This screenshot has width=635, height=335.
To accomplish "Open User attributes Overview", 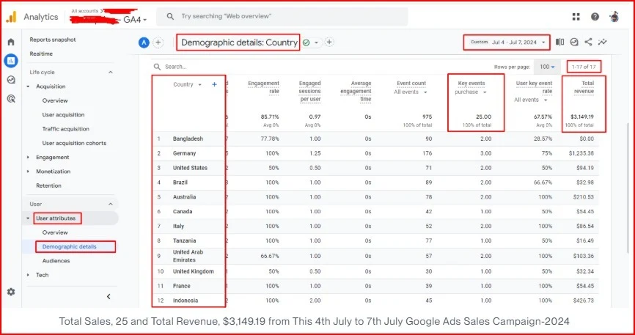I will (x=55, y=232).
